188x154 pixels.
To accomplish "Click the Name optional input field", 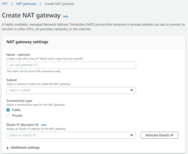I will (71, 65).
